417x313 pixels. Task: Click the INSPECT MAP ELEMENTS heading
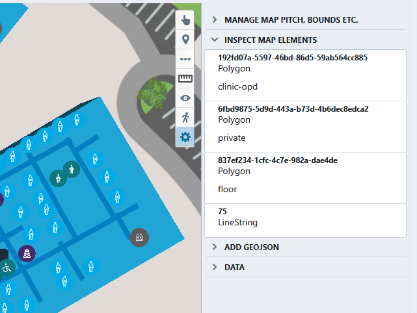coord(271,40)
